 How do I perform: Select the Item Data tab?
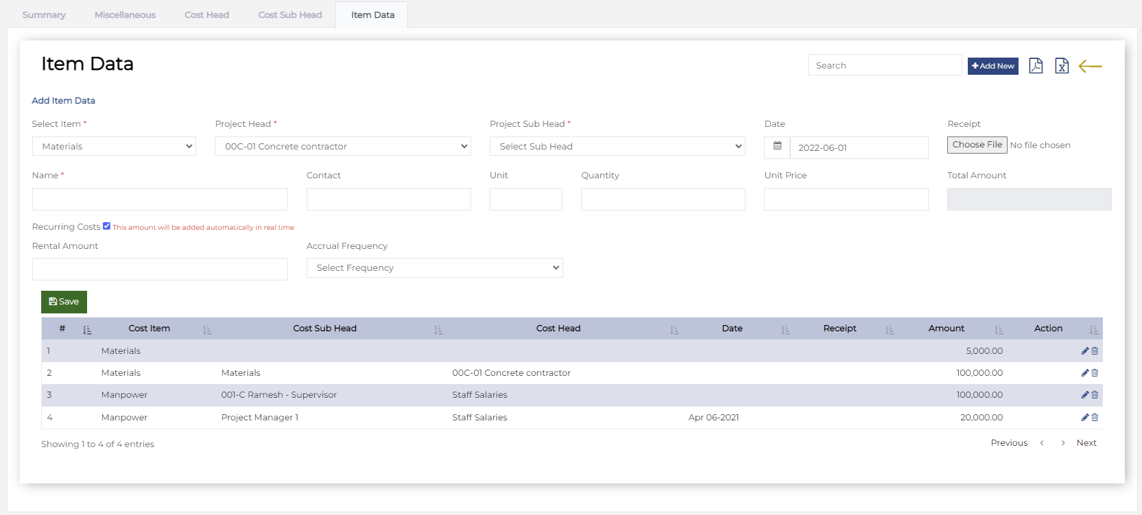[x=372, y=14]
